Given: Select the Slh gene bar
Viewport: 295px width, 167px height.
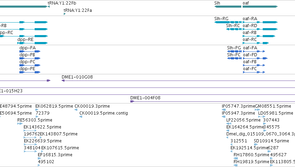Looking at the screenshot, I should 228,7.
